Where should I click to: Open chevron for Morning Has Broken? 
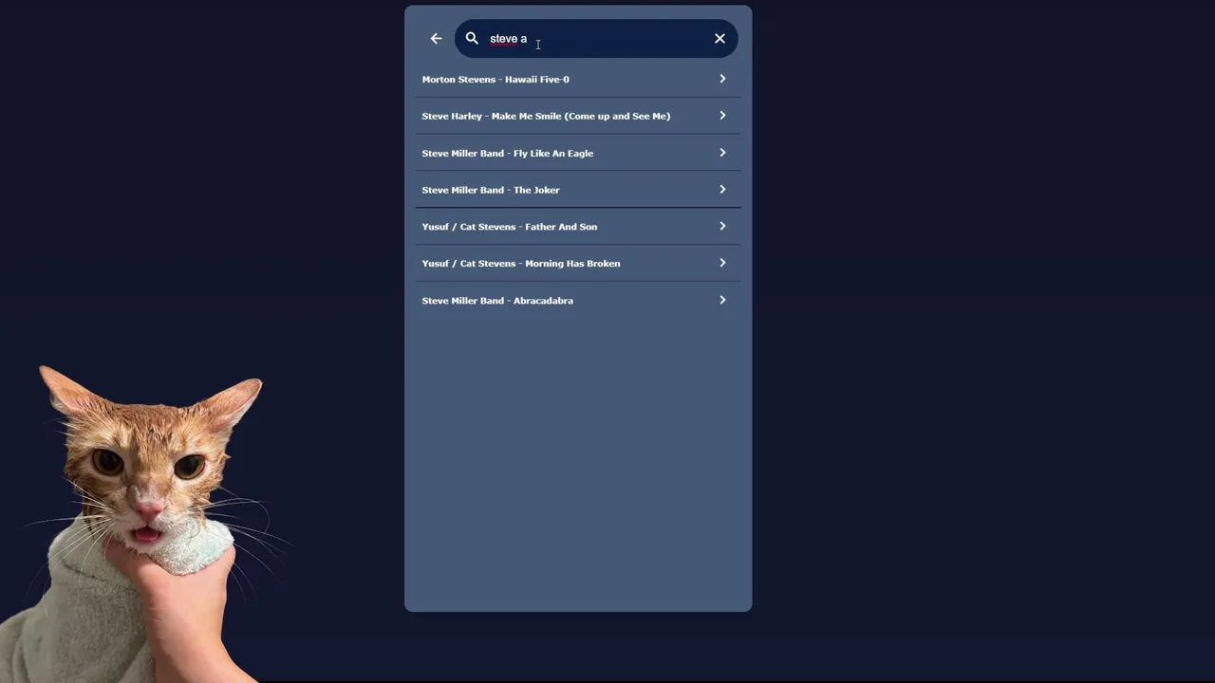[x=722, y=263]
